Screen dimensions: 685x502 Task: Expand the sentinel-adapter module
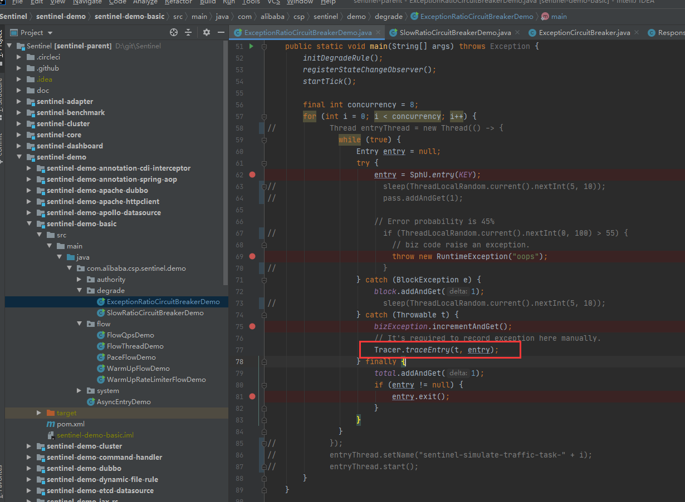point(19,101)
